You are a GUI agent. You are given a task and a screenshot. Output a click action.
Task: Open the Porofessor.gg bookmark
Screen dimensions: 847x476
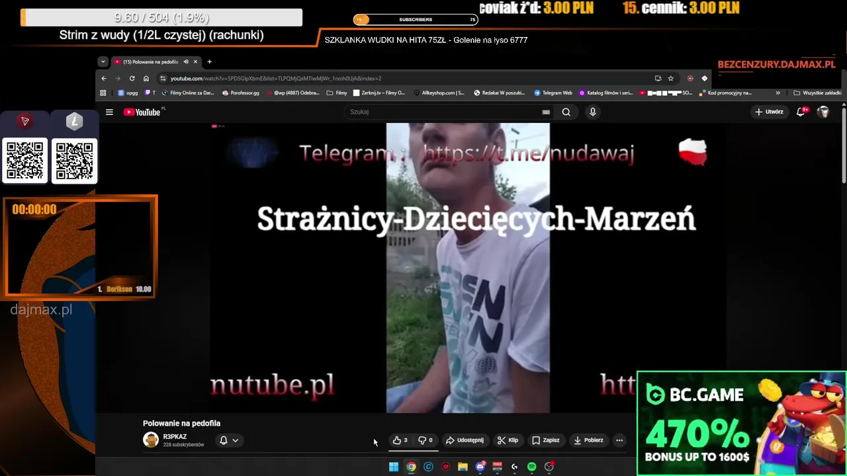pyautogui.click(x=241, y=93)
